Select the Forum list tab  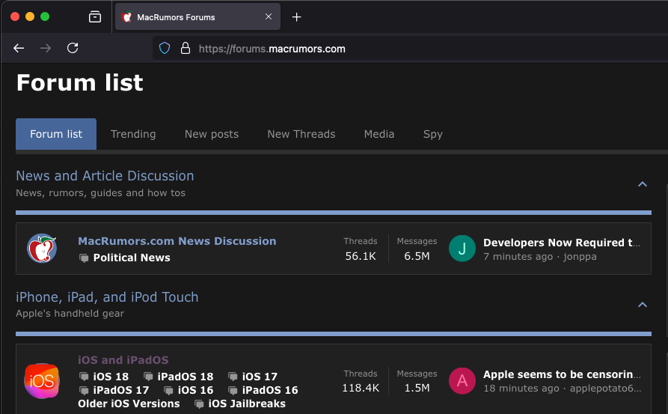pos(56,134)
